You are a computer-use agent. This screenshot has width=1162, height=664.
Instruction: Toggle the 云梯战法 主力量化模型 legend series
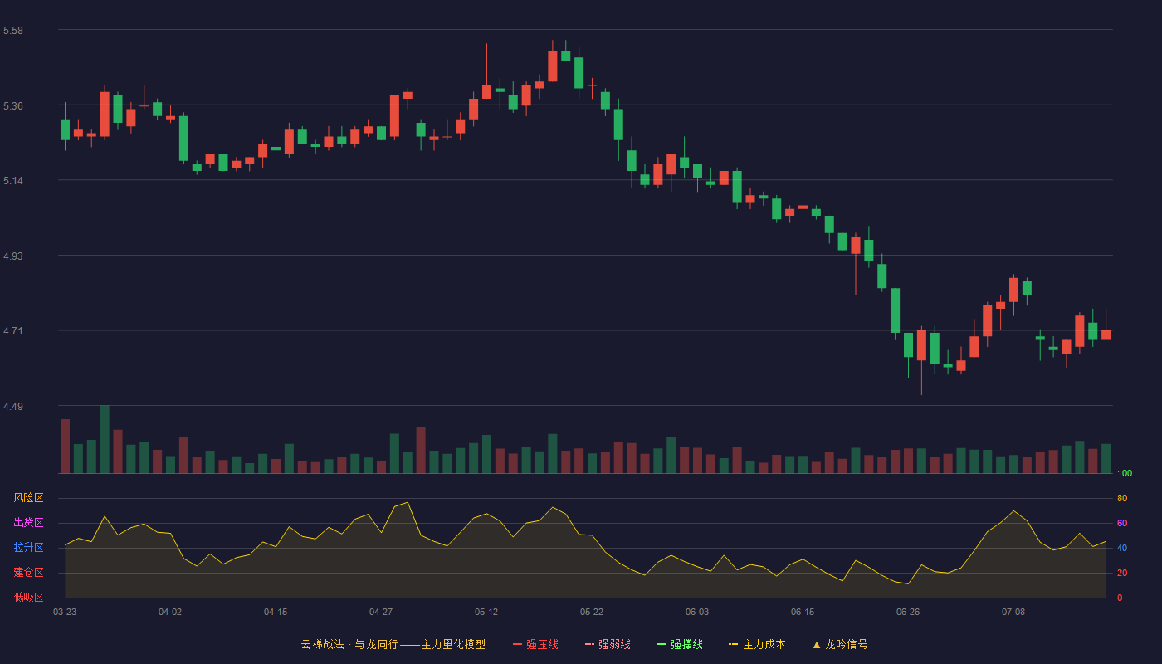393,644
